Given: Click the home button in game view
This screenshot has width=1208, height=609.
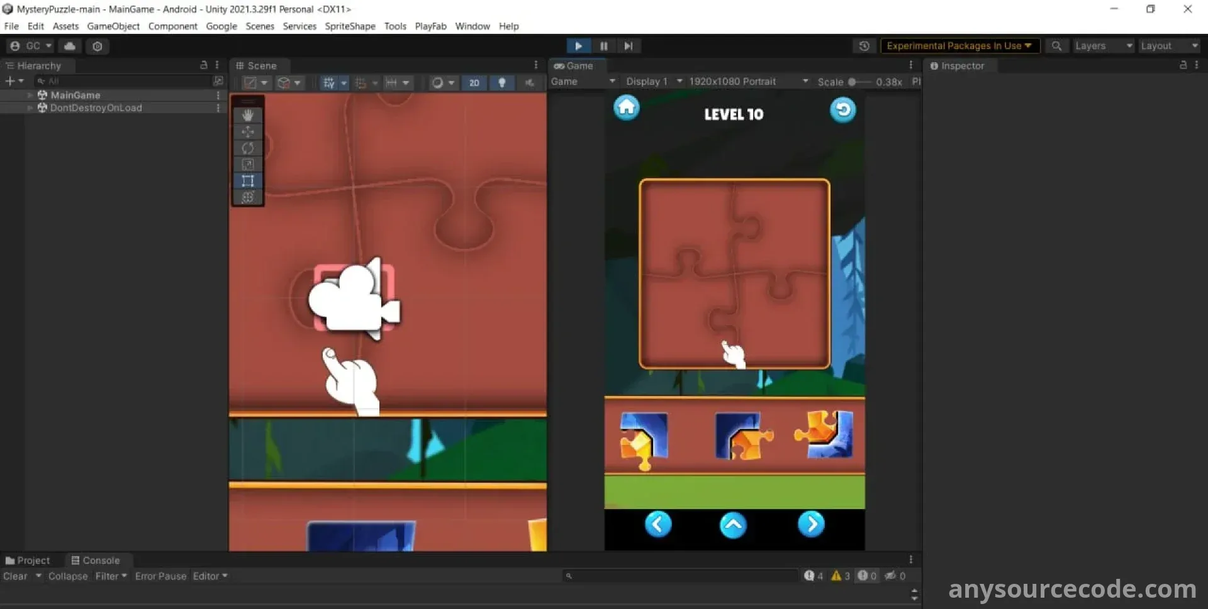Looking at the screenshot, I should (x=626, y=107).
